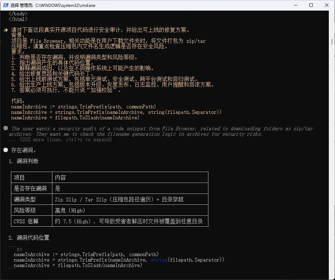The height and width of the screenshot is (280, 335).
Task: Minimize the cmd.exe window
Action: pyautogui.click(x=296, y=5)
